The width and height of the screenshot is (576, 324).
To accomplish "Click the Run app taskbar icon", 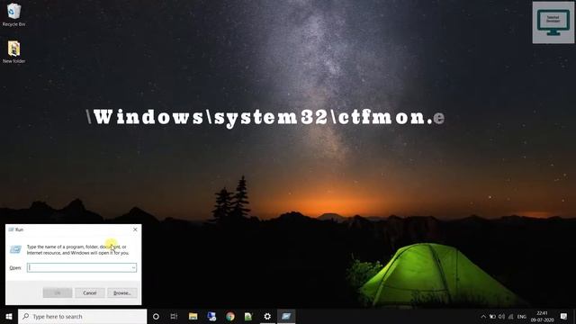I will pyautogui.click(x=286, y=316).
